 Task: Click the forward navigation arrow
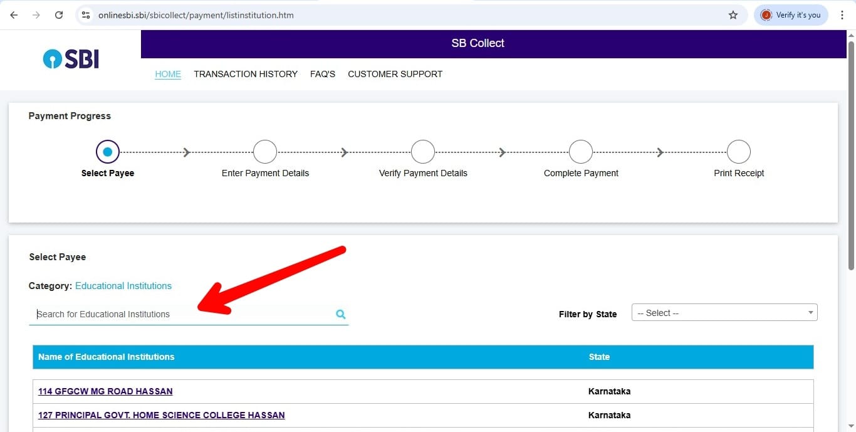tap(36, 15)
